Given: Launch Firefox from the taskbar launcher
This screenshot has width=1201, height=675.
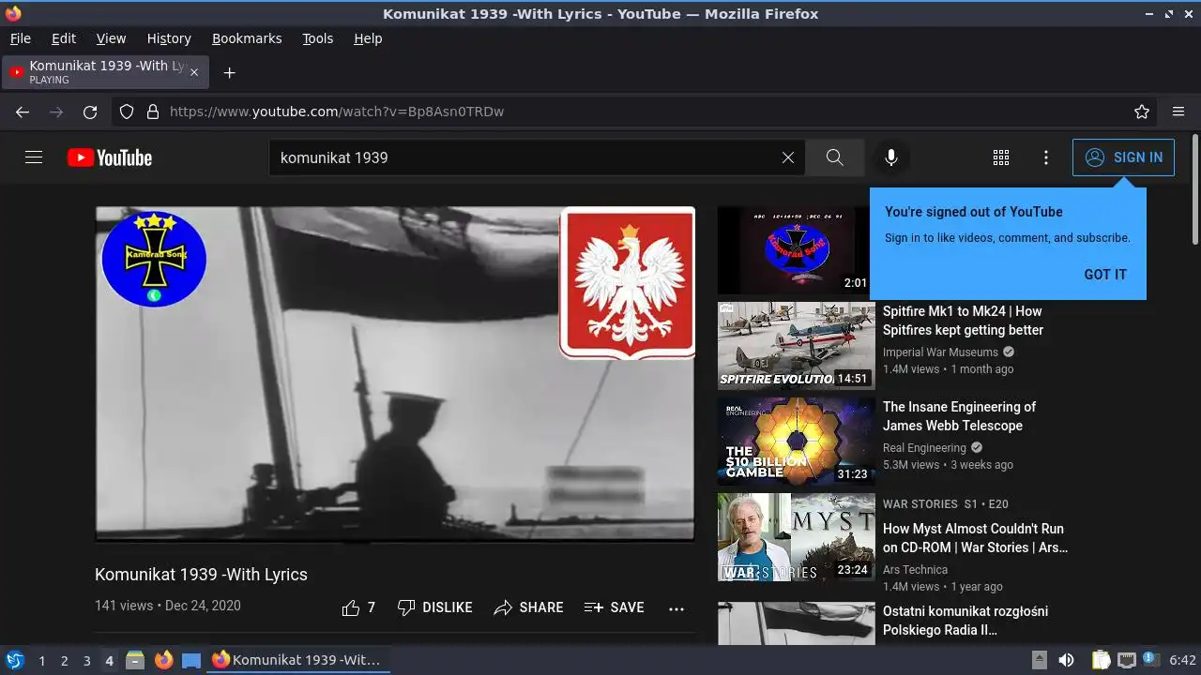Looking at the screenshot, I should point(163,660).
